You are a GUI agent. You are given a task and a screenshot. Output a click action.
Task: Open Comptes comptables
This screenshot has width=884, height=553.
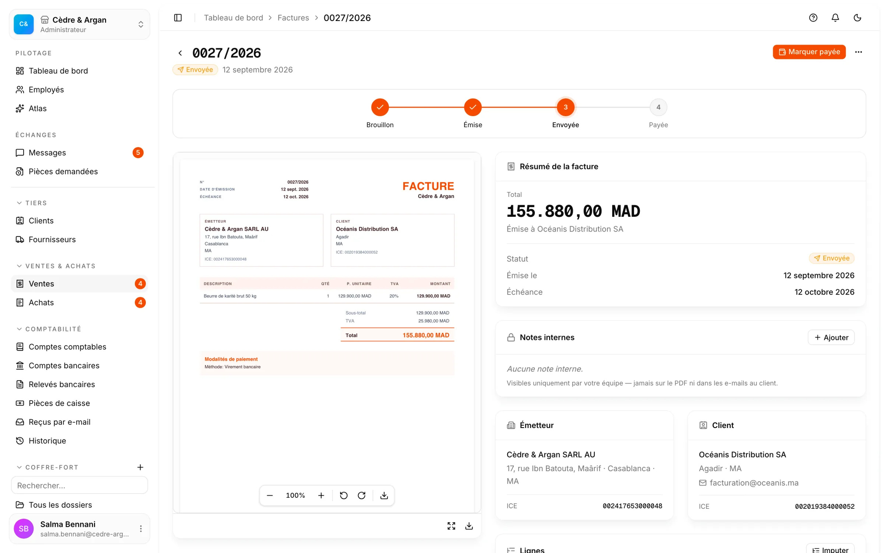(x=79, y=347)
